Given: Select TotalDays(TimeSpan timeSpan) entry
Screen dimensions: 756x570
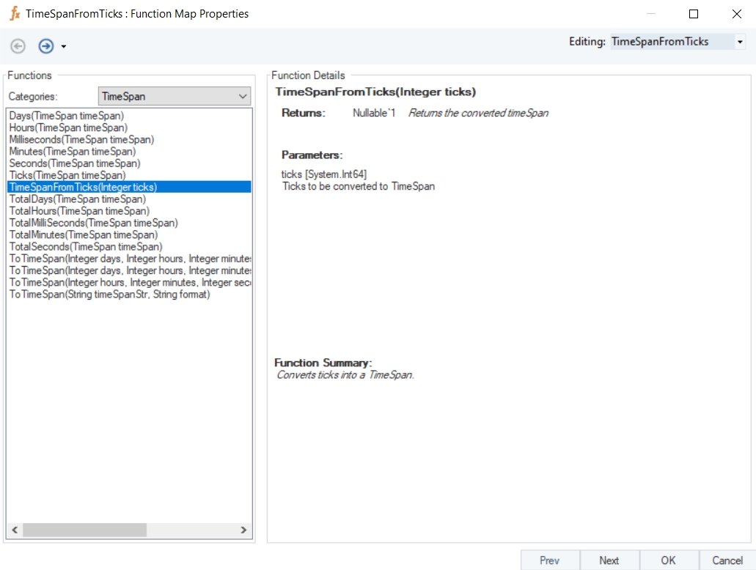Looking at the screenshot, I should pos(77,199).
